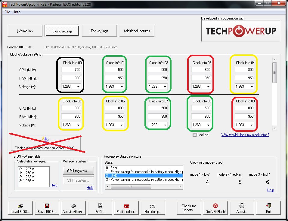Screen dimensions: 288x221
Task: Open Clock info 05 voltage dropdown
Action: click(x=79, y=125)
